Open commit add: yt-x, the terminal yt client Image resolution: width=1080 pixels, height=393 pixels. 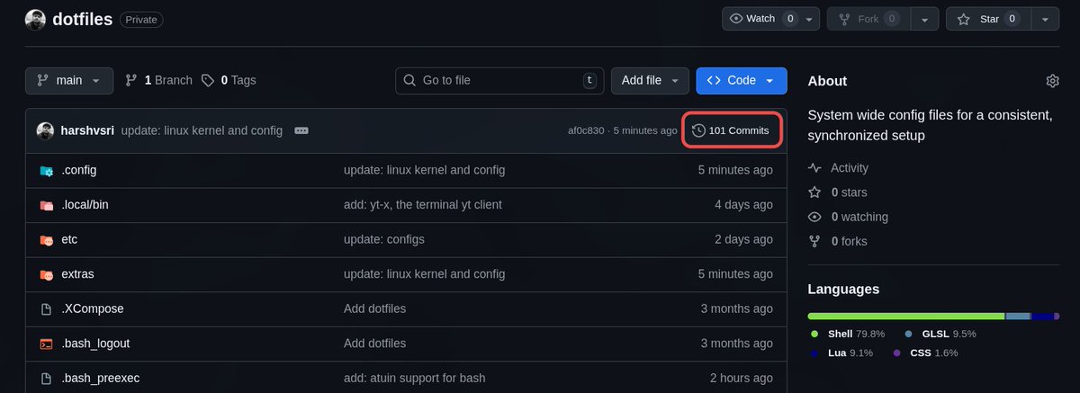click(x=423, y=205)
